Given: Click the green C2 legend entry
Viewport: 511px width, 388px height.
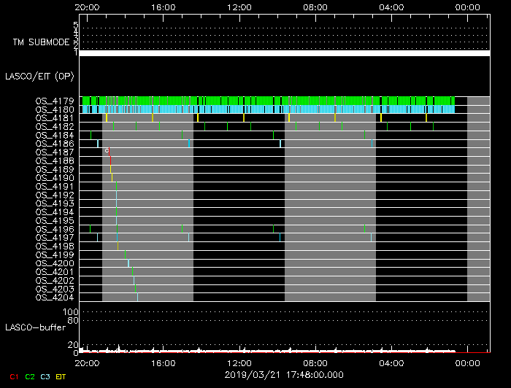Looking at the screenshot, I should [x=30, y=376].
